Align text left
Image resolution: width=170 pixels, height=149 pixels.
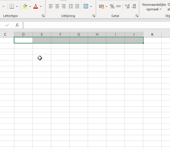pyautogui.click(x=51, y=6)
